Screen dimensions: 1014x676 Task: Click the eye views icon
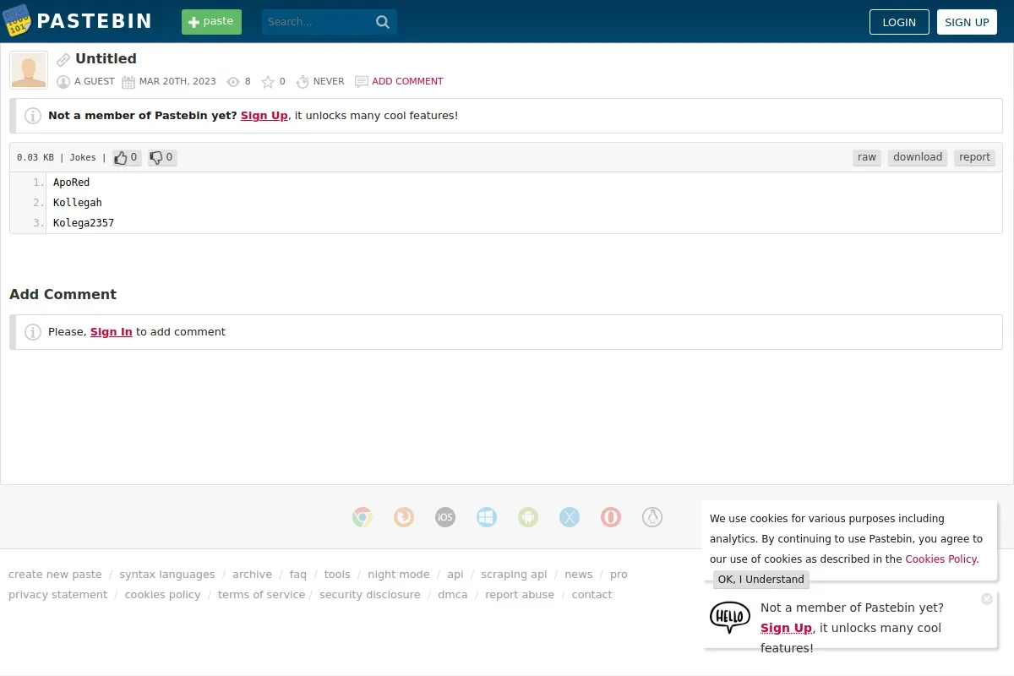click(233, 82)
